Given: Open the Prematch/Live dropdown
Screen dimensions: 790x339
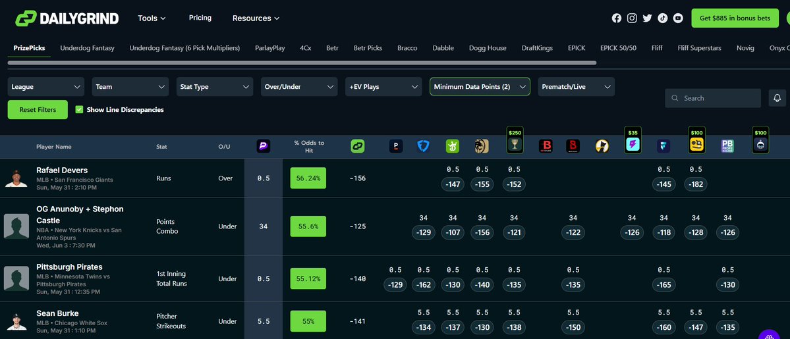Looking at the screenshot, I should (577, 87).
